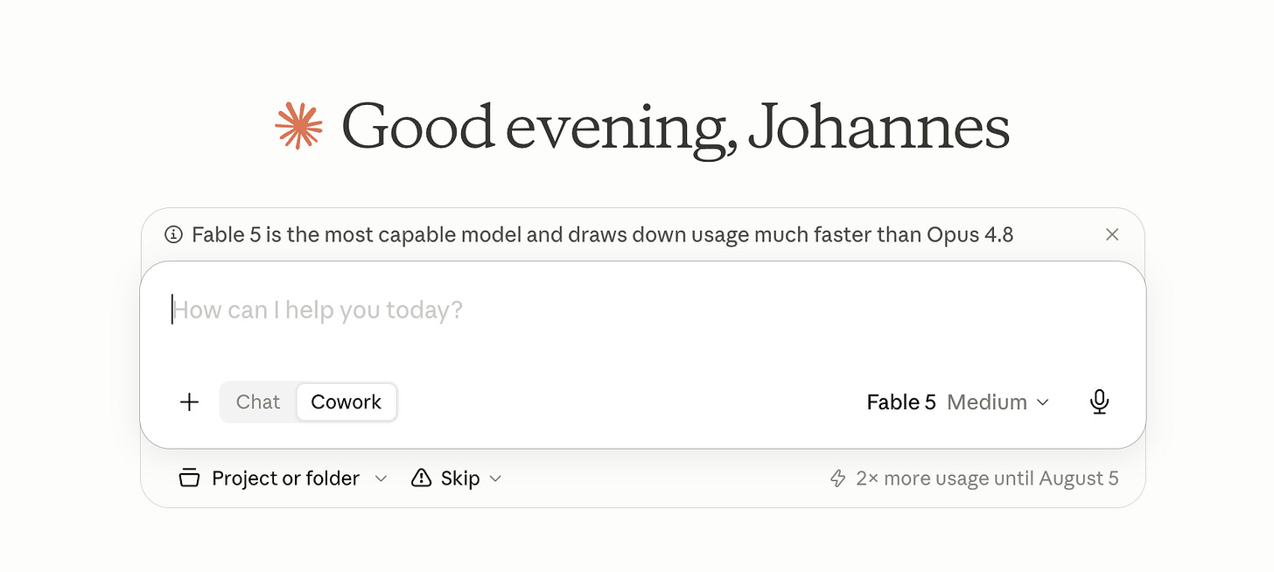The width and height of the screenshot is (1274, 572).
Task: Click the info circle icon in the banner
Action: (174, 234)
